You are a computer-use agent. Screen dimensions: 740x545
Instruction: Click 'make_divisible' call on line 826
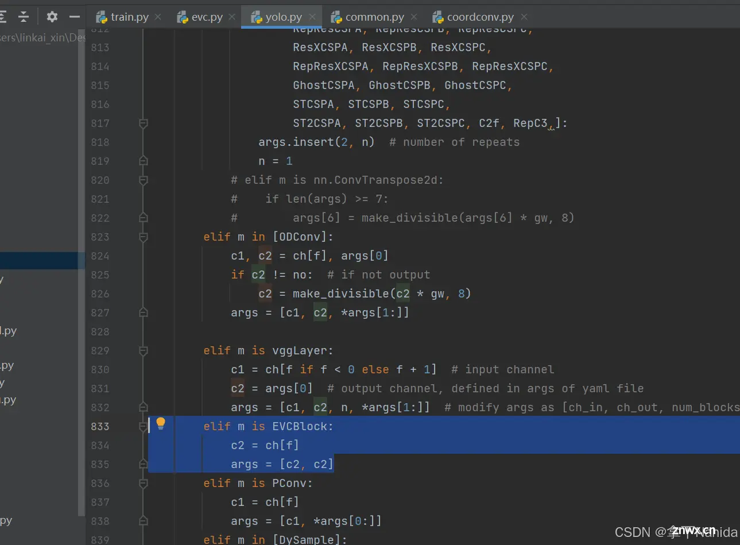(x=341, y=294)
